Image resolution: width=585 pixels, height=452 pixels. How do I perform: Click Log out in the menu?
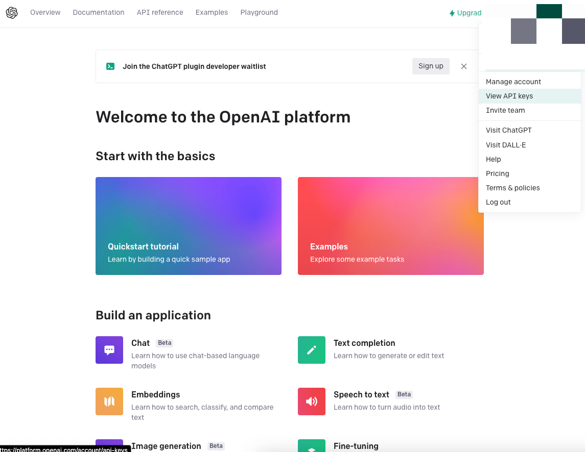coord(530,203)
